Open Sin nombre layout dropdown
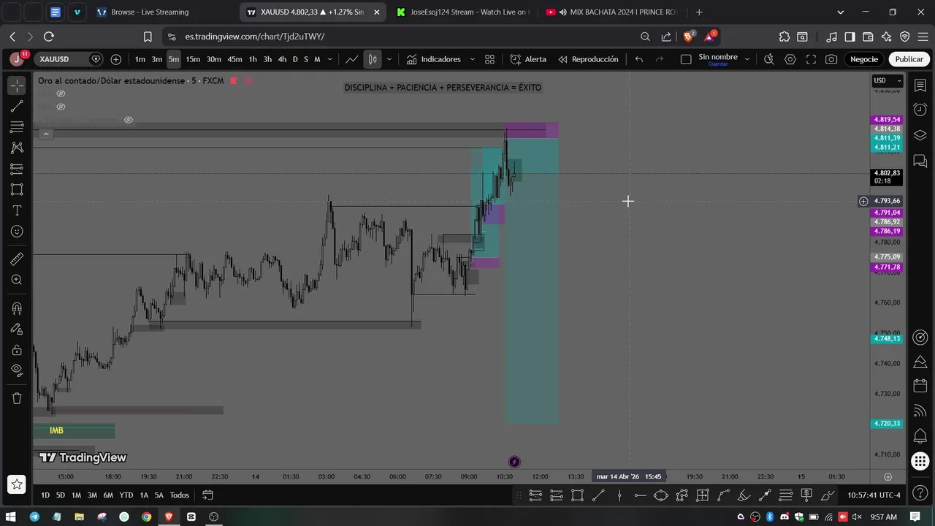Image resolution: width=935 pixels, height=526 pixels. pos(747,59)
